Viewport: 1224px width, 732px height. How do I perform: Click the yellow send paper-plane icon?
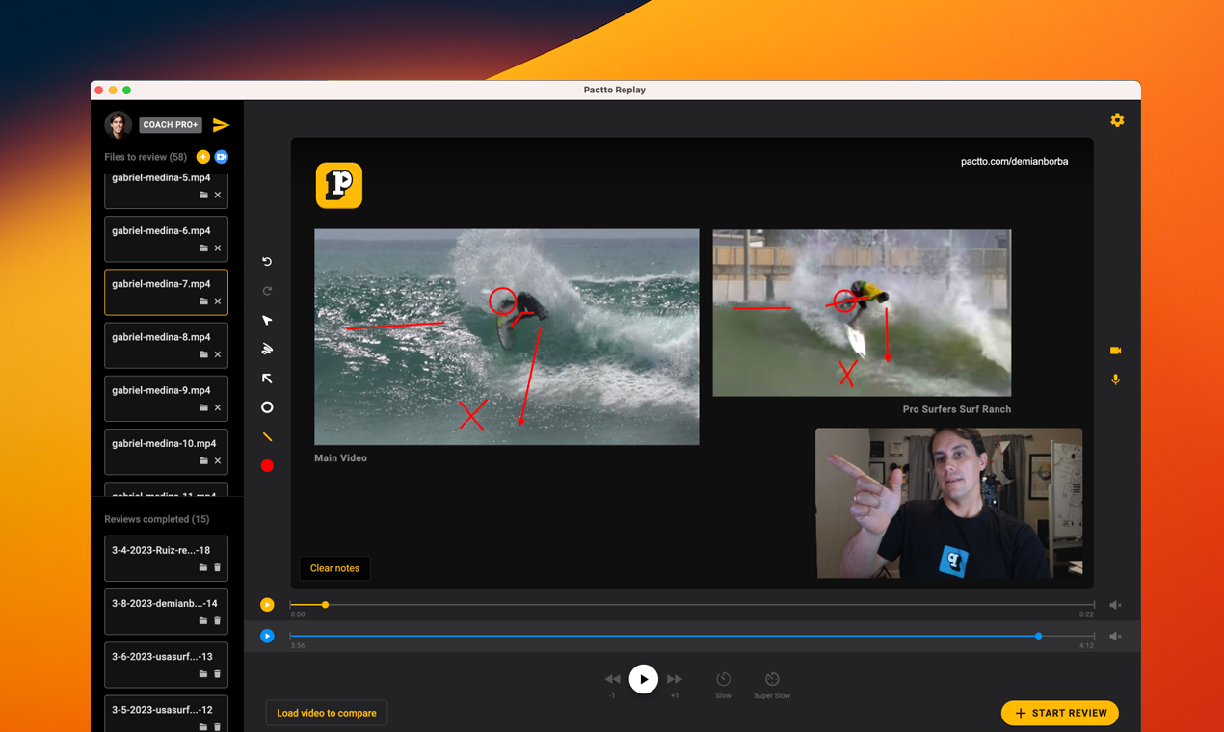221,125
